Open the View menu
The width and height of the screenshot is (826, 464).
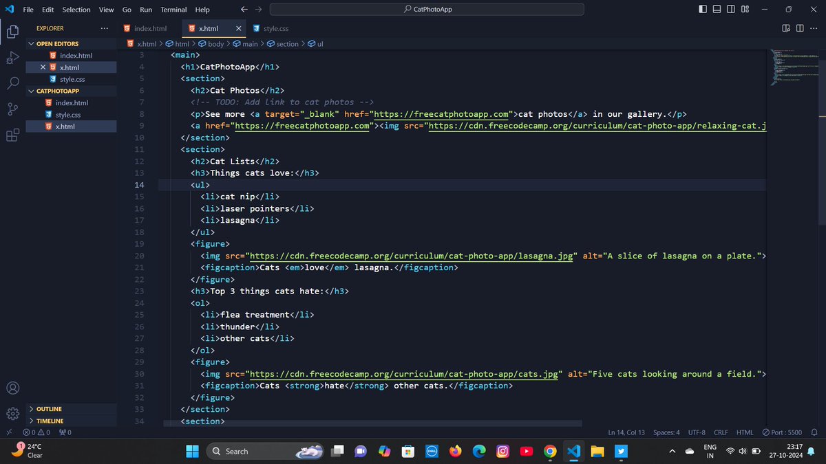[106, 10]
